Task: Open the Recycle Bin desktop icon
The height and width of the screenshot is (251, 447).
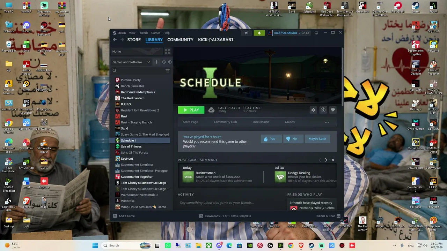Action: click(x=9, y=47)
